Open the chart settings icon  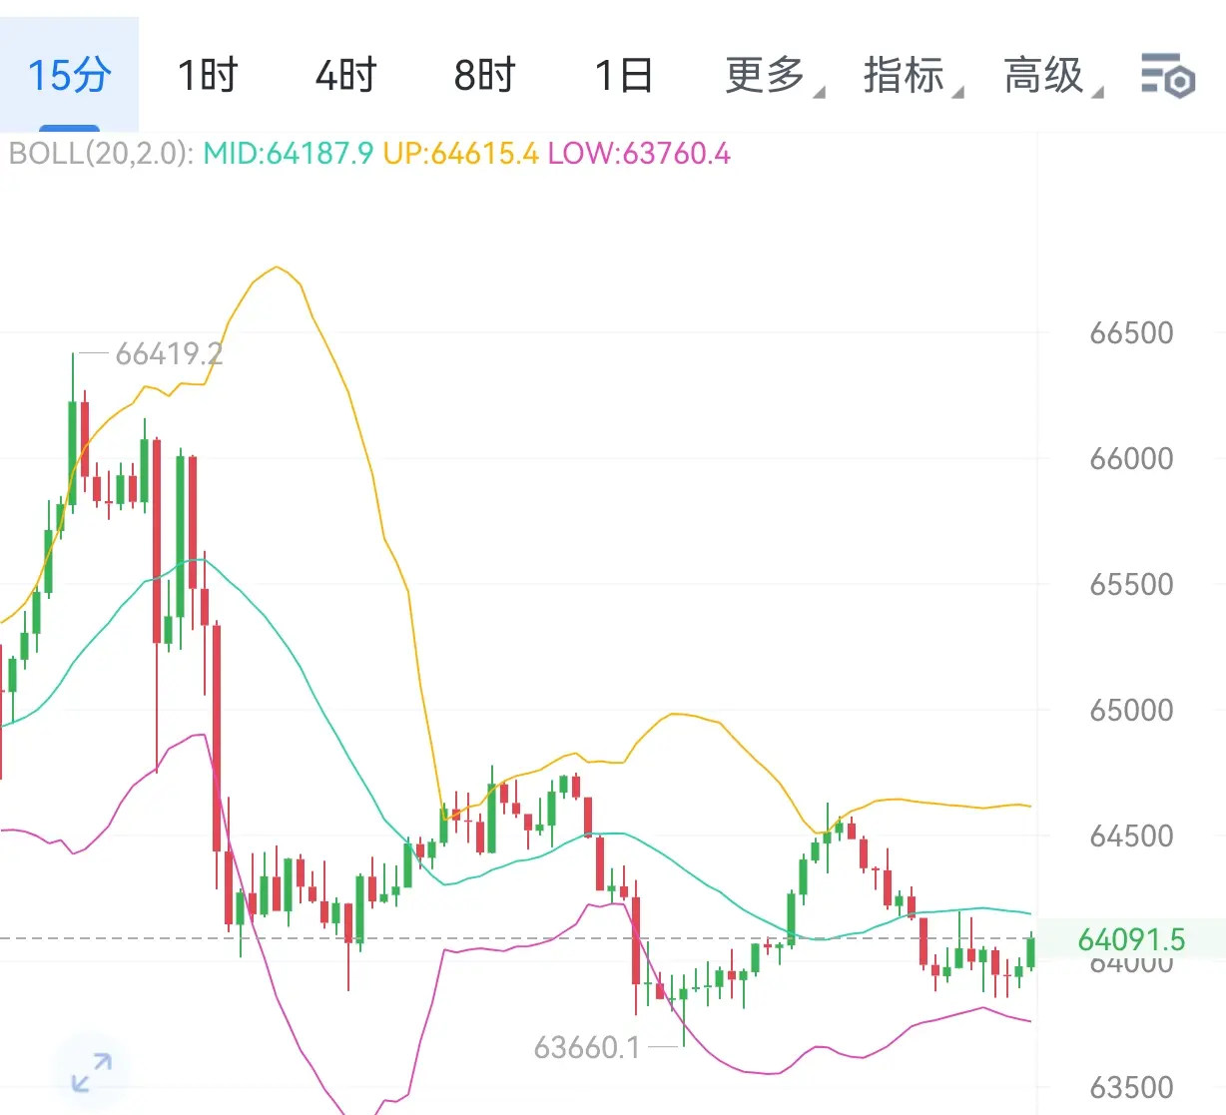[x=1168, y=75]
